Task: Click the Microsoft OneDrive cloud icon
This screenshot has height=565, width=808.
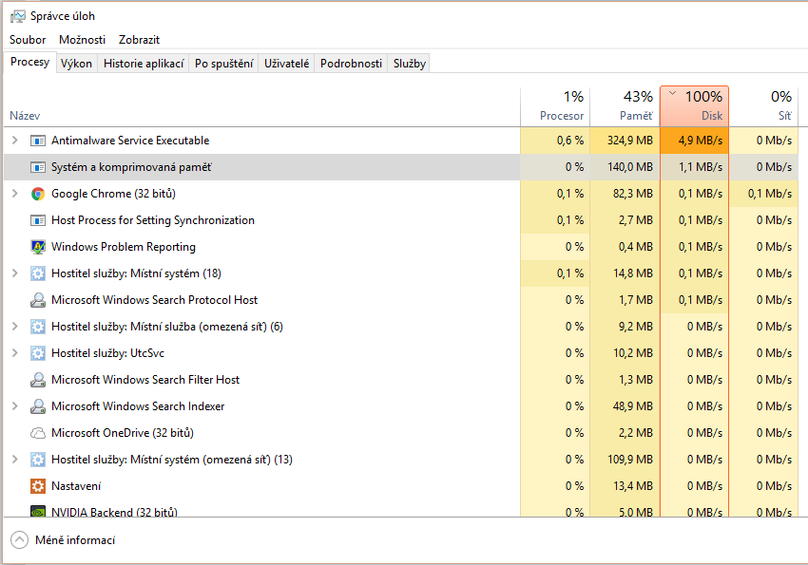Action: tap(38, 433)
